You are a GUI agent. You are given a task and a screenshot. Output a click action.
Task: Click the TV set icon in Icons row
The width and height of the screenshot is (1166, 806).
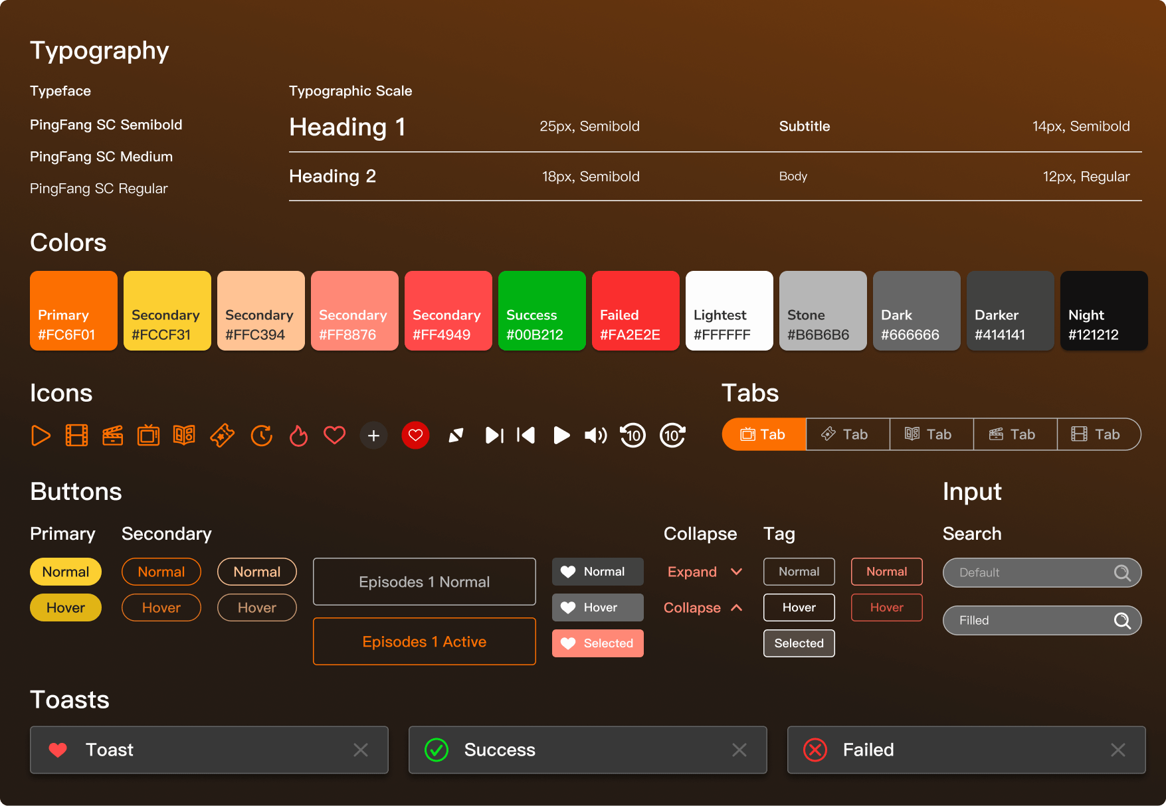[x=148, y=436]
